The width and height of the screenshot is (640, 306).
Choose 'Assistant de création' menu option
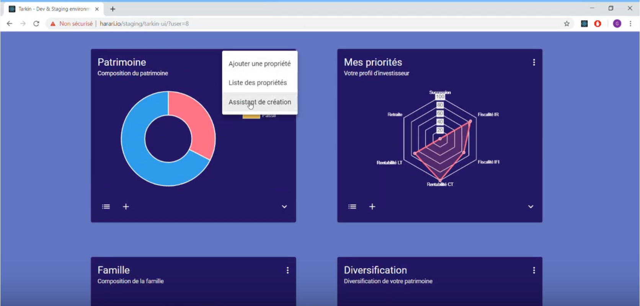click(260, 102)
